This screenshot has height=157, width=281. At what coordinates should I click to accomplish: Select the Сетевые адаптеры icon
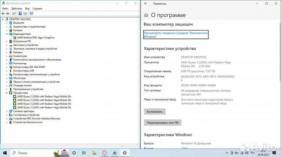[x=11, y=111]
